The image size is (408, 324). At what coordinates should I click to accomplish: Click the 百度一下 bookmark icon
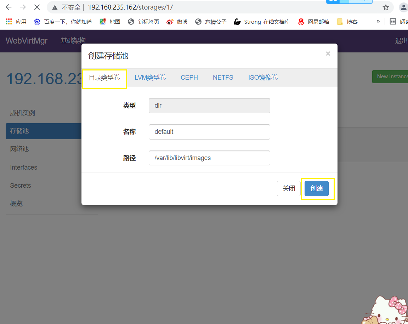(x=37, y=22)
